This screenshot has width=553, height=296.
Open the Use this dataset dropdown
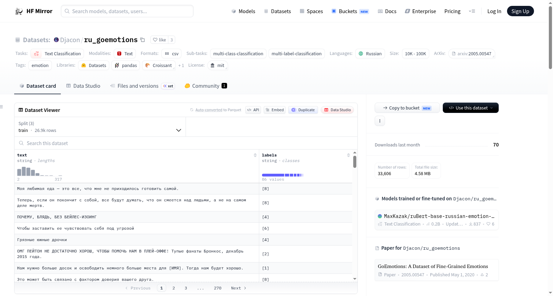[x=470, y=108]
